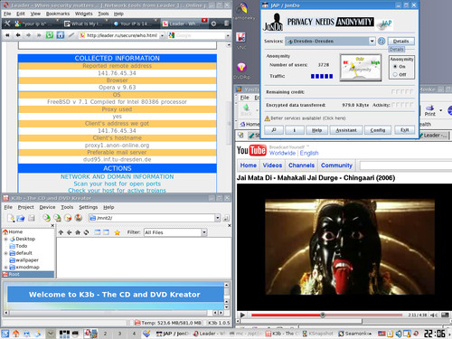Expand the /mnt2/ path dropdown

pyautogui.click(x=218, y=218)
